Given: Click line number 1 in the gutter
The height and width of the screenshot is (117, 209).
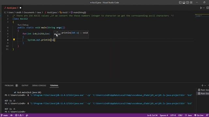Looking at the screenshot, I should (x=8, y=16).
